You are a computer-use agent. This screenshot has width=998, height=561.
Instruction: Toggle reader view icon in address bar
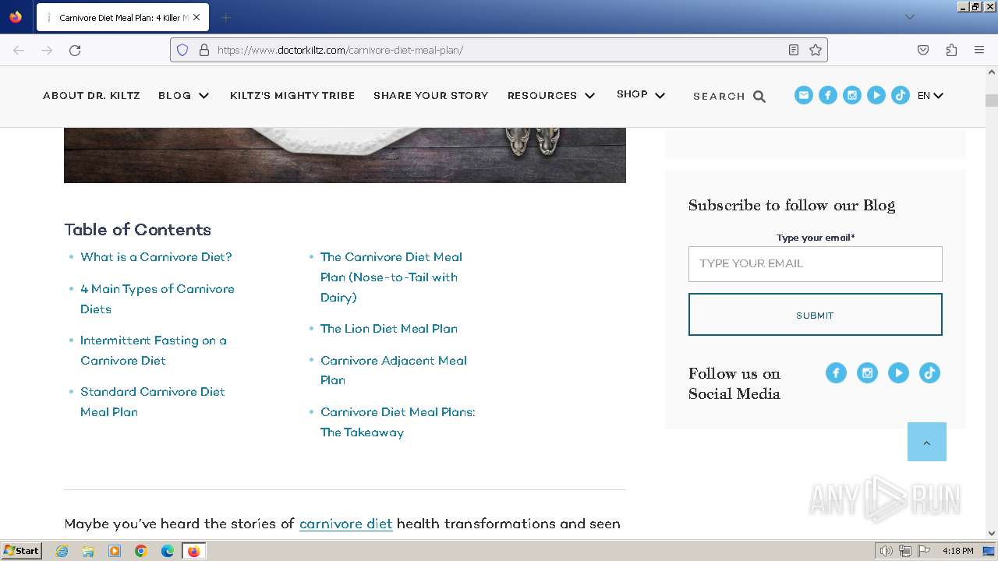[x=794, y=50]
